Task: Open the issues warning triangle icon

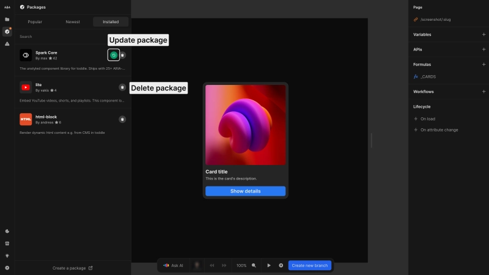Action: pos(7,44)
